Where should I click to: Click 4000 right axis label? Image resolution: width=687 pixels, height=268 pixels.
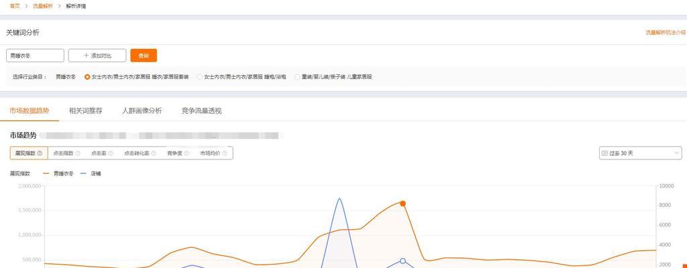[x=665, y=245]
